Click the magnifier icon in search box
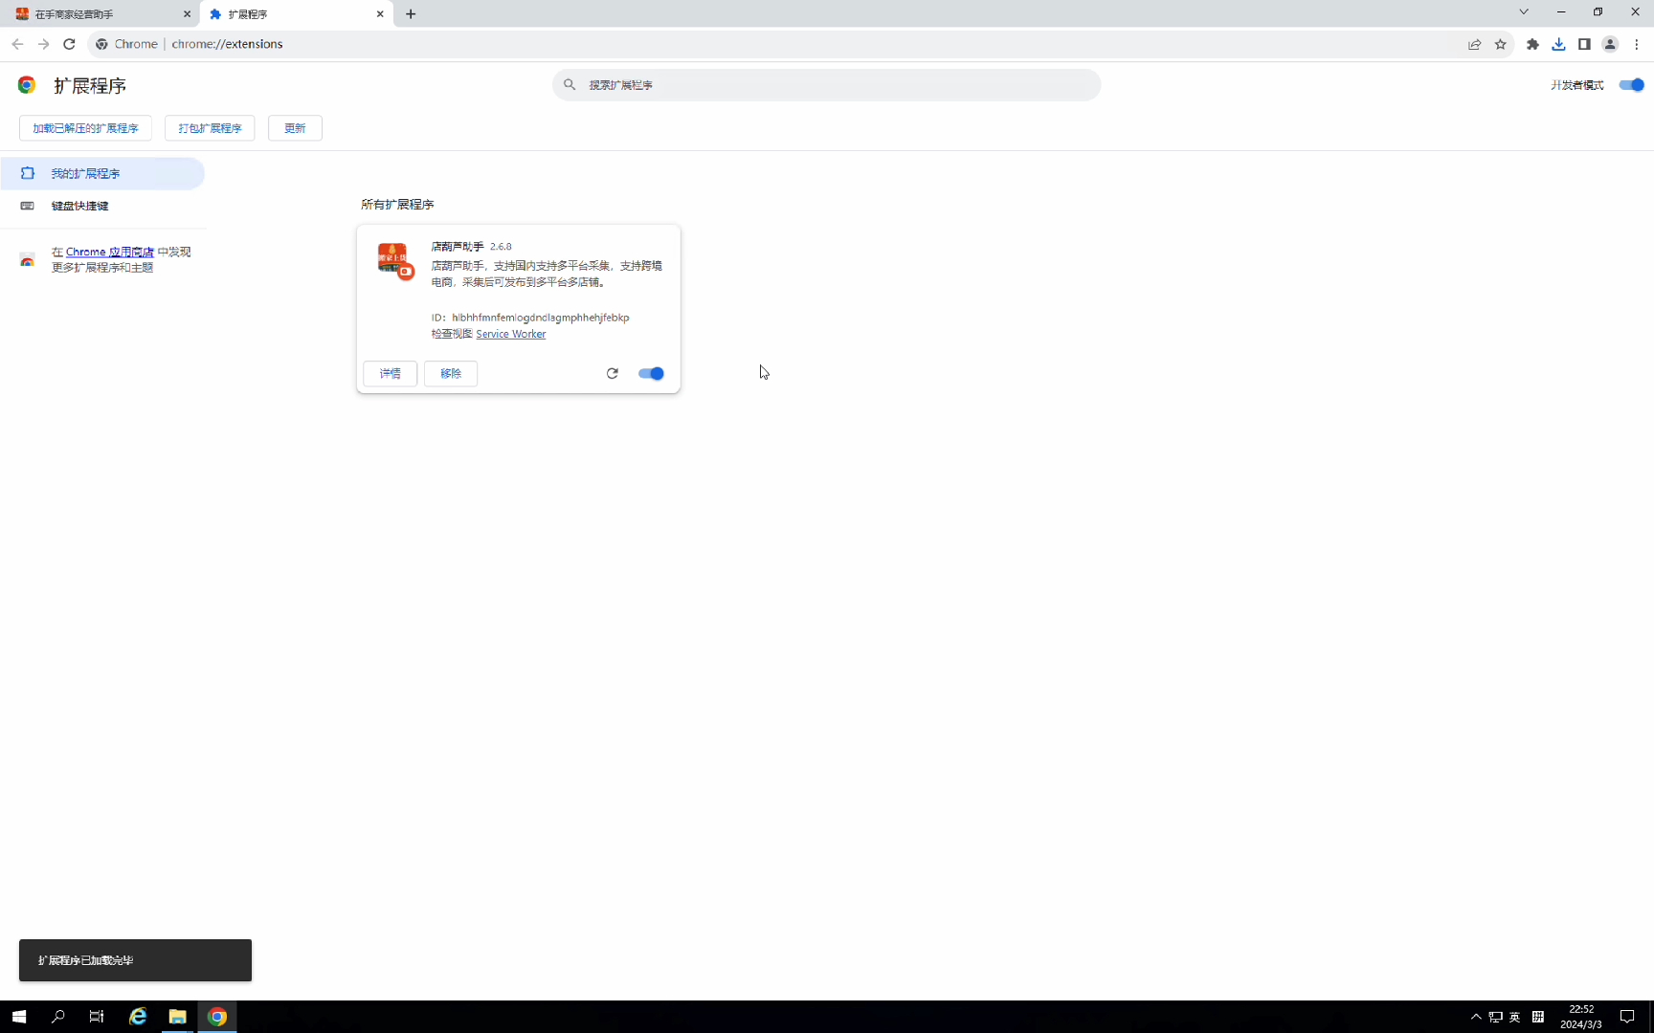Screen dimensions: 1654x1033 (x=570, y=85)
